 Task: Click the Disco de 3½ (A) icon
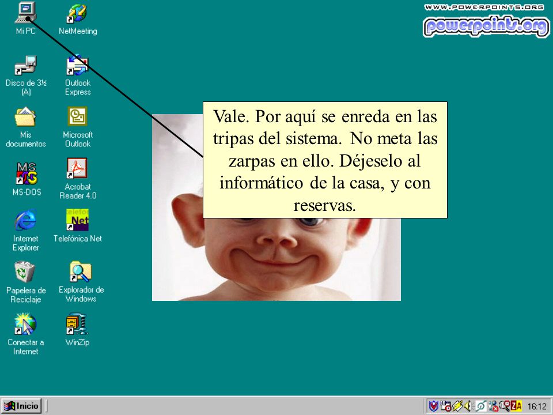click(26, 75)
